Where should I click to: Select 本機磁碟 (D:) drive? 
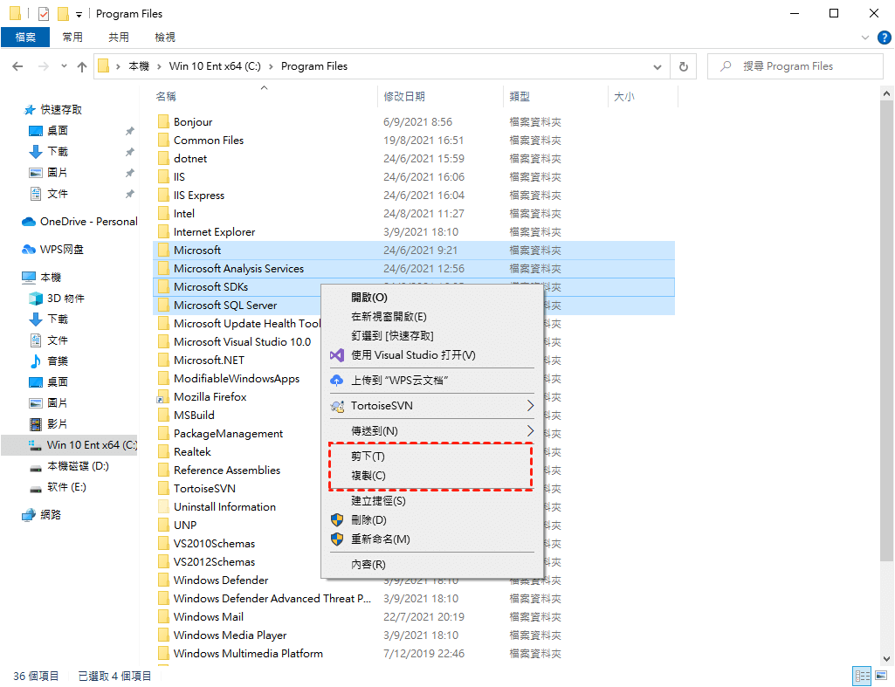[x=69, y=466]
